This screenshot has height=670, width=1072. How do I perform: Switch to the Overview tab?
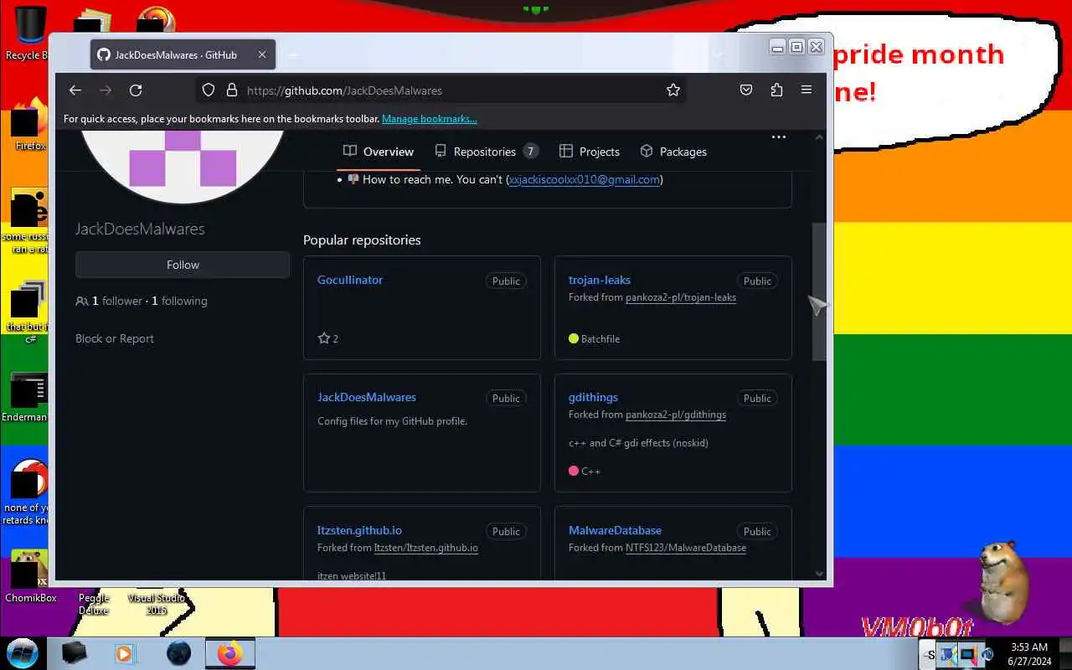[379, 152]
